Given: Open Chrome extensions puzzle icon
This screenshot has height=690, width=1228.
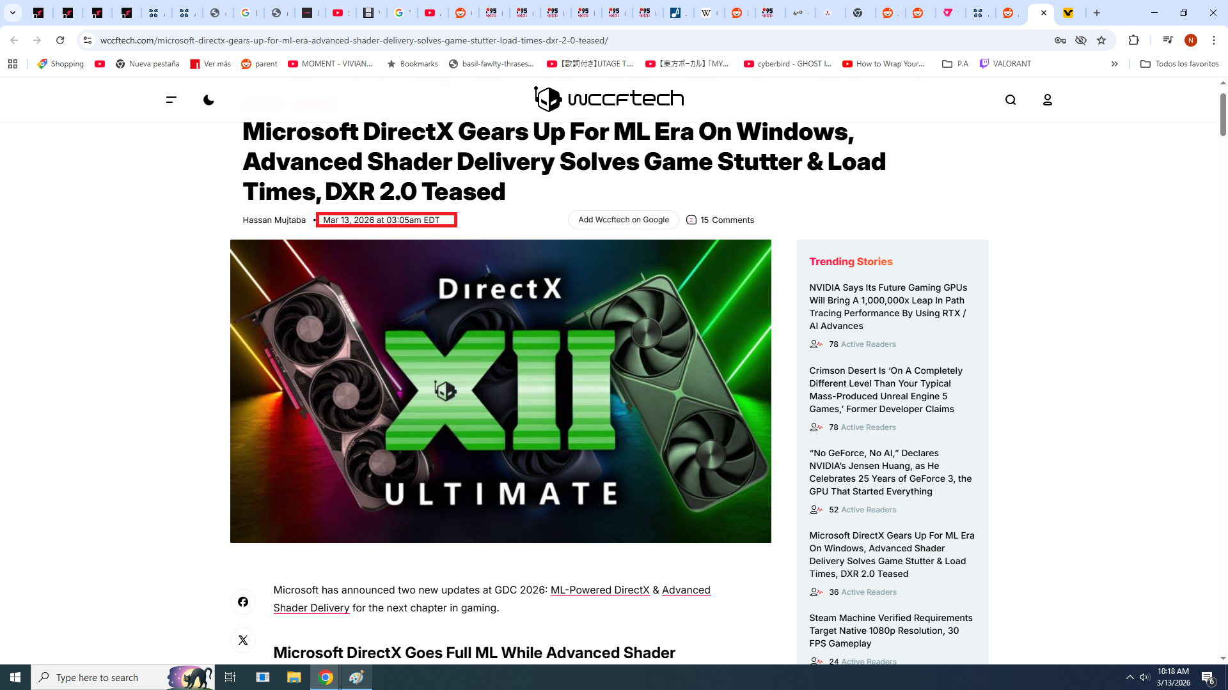Looking at the screenshot, I should tap(1134, 40).
